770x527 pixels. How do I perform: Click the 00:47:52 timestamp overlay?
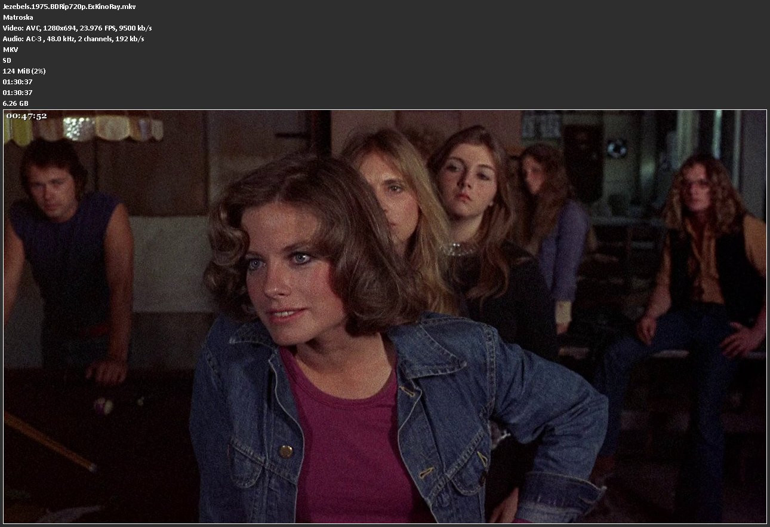coord(26,116)
